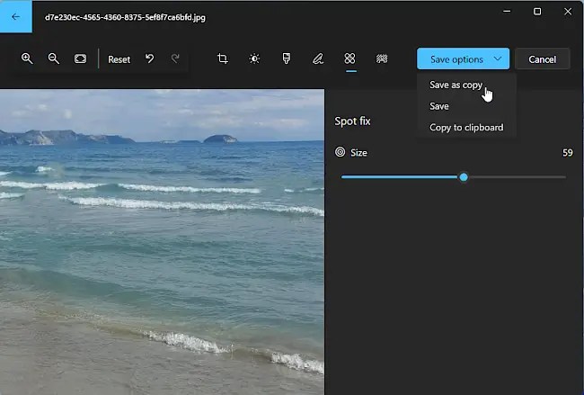Redo the edit
This screenshot has width=584, height=395.
[x=175, y=58]
